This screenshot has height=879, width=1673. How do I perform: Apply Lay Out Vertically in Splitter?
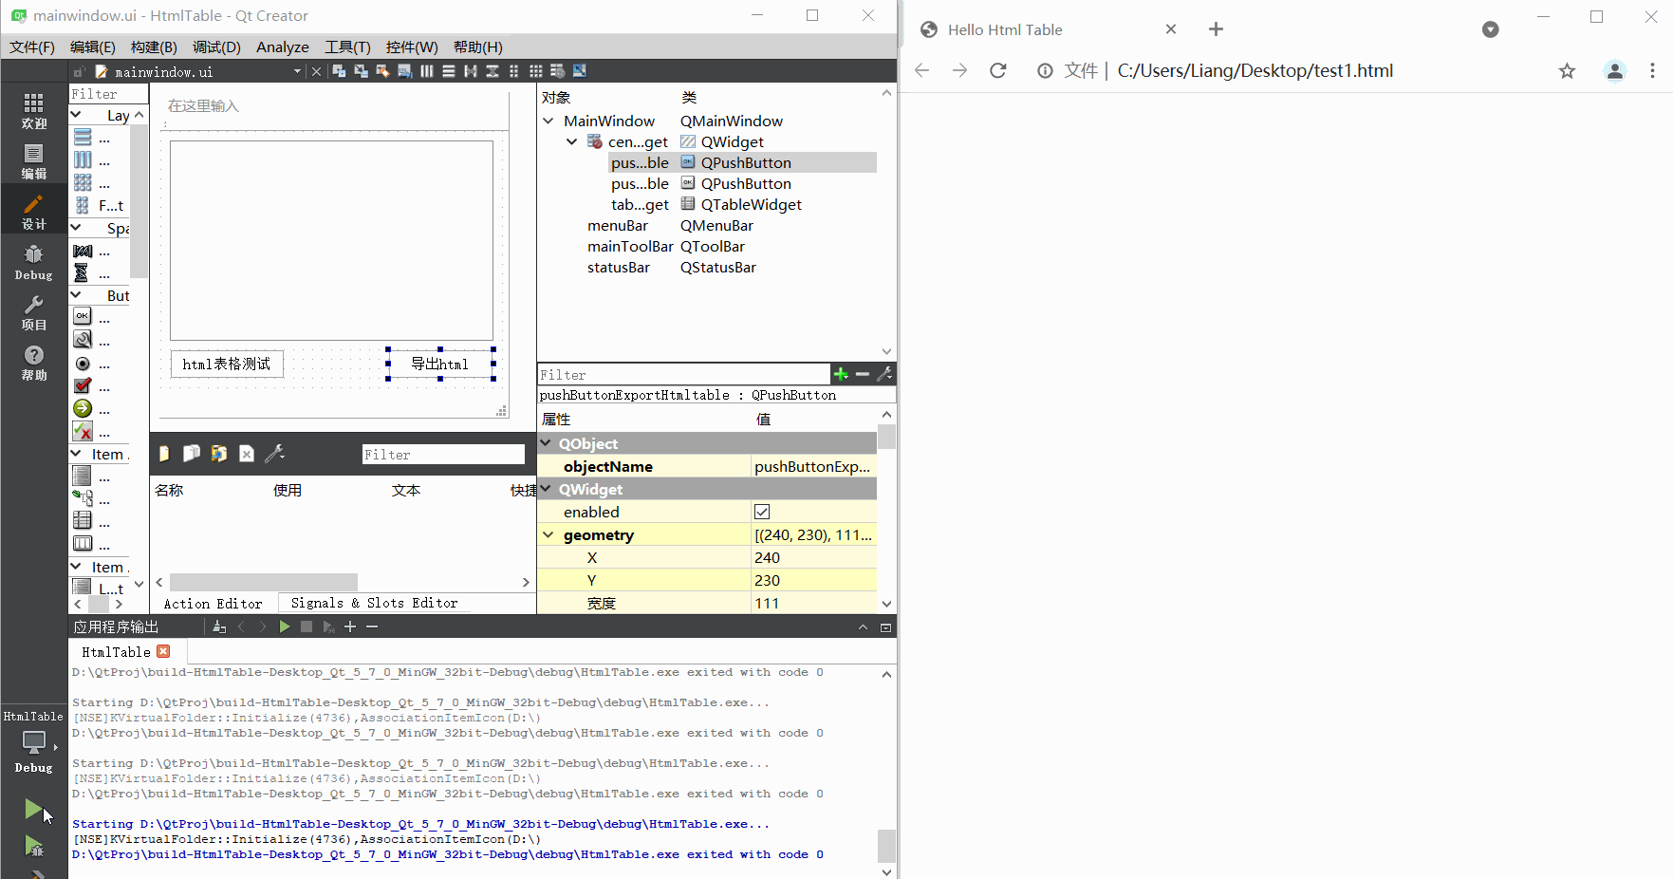tap(493, 71)
